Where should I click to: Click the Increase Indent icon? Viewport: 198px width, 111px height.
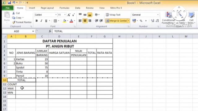pyautogui.click(x=101, y=21)
